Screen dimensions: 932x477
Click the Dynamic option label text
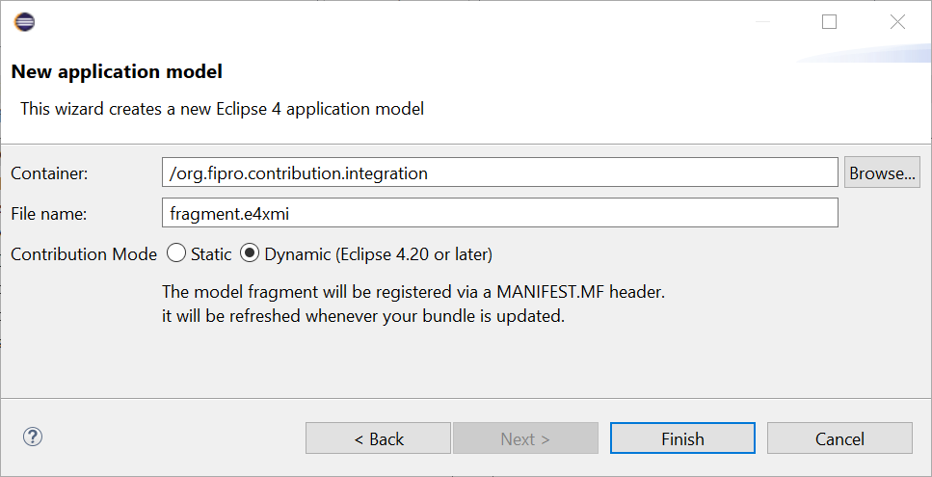pyautogui.click(x=379, y=254)
